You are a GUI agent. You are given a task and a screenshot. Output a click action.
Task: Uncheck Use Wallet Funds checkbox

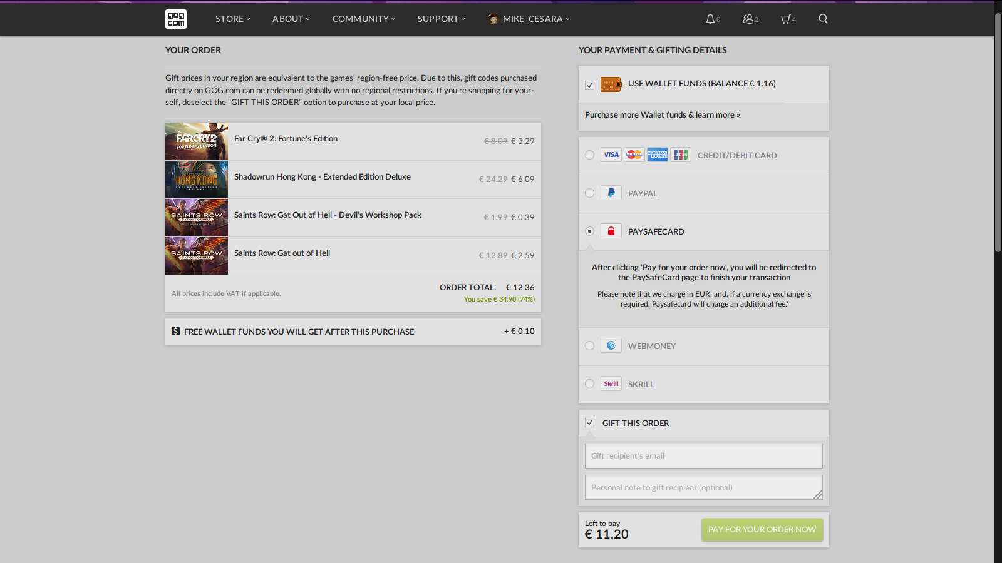click(x=589, y=85)
